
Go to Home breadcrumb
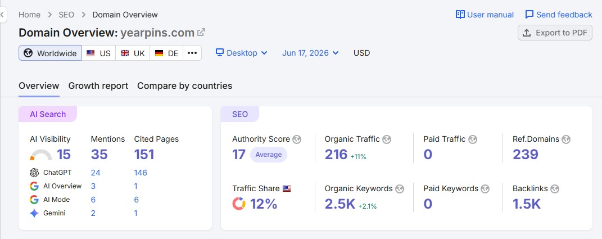(30, 15)
